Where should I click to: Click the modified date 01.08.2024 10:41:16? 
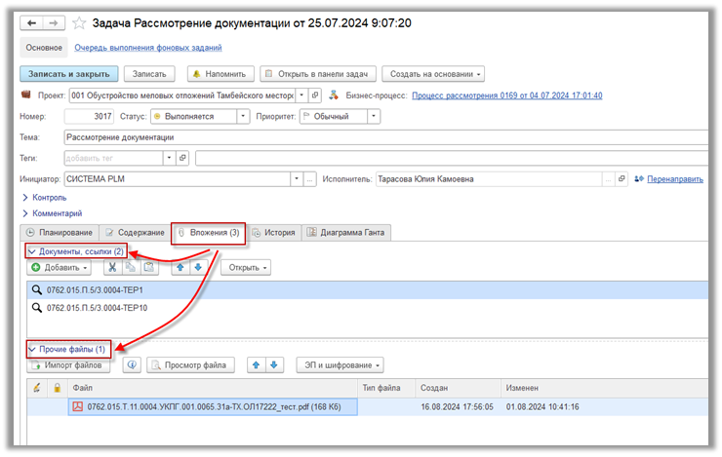(x=542, y=406)
